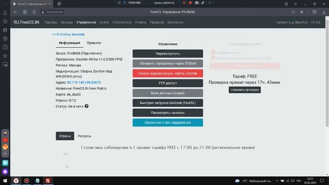Open downloads with the download arrow icon

click(324, 12)
